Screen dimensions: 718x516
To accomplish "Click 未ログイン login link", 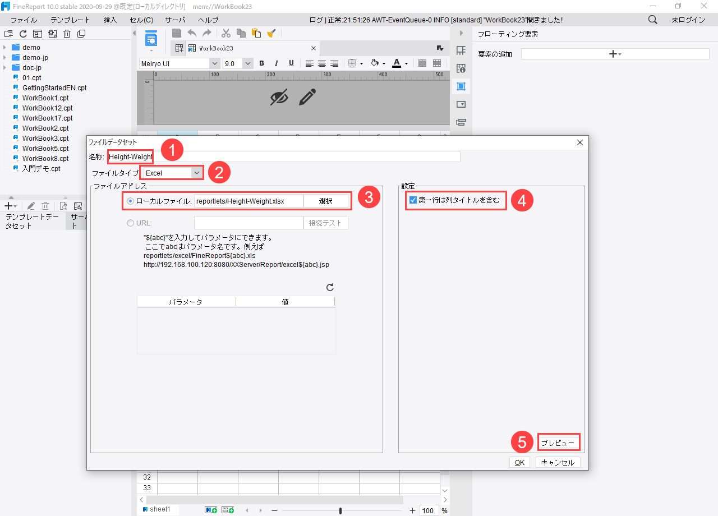I will (688, 20).
